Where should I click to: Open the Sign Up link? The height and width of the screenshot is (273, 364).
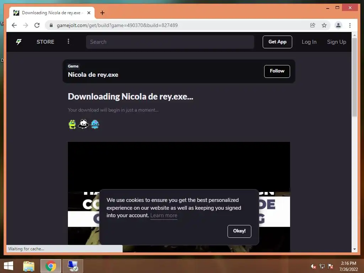(336, 42)
